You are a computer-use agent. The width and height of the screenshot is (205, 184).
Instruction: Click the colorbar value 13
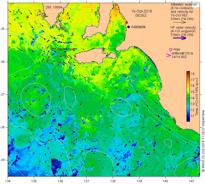(x=193, y=104)
